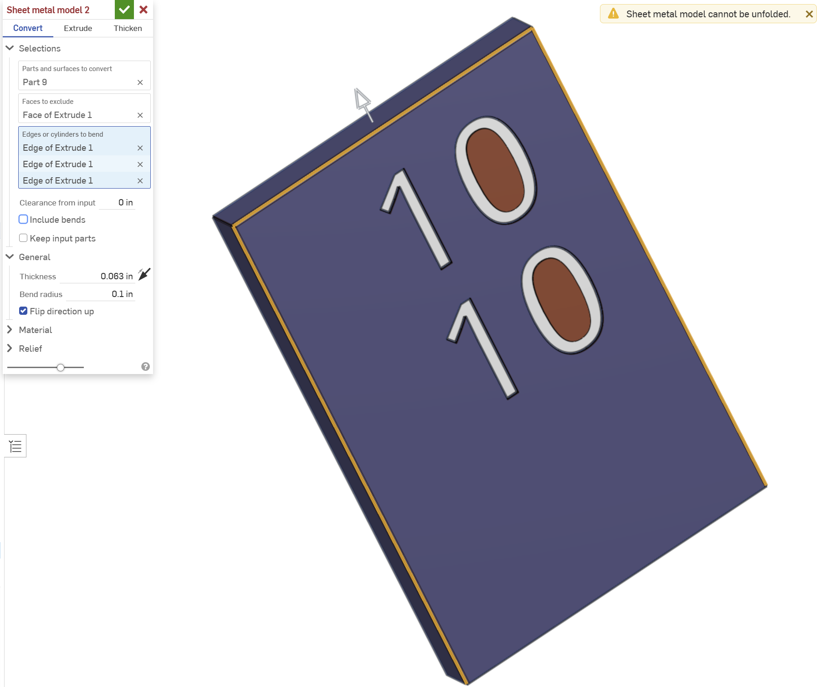Switch to the Convert tab
The height and width of the screenshot is (687, 825).
coord(28,28)
